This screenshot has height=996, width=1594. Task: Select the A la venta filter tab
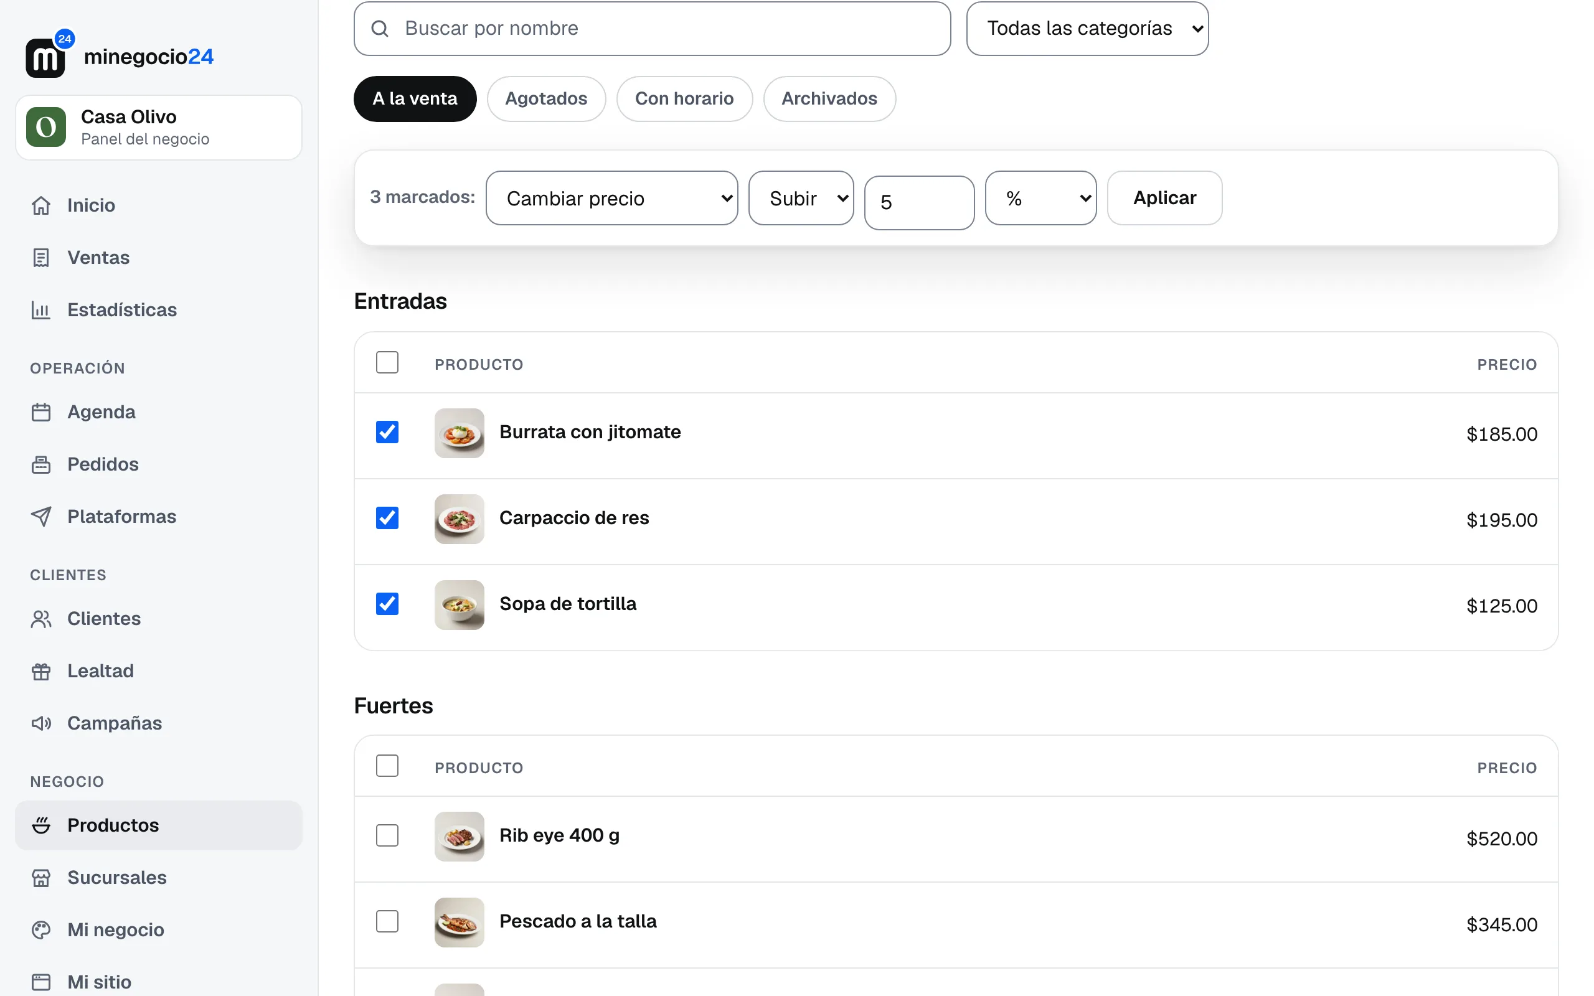(x=415, y=99)
